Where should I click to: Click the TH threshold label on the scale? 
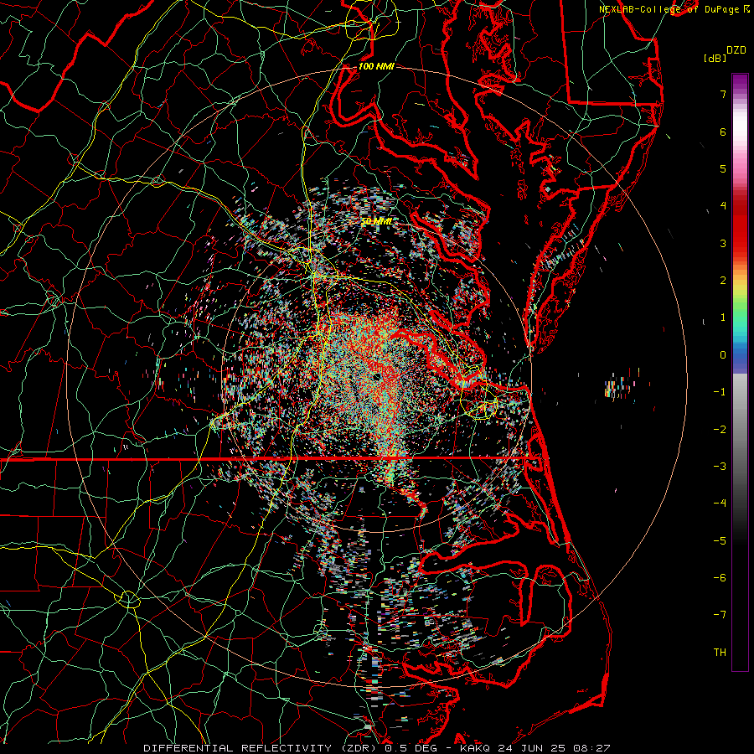point(720,653)
